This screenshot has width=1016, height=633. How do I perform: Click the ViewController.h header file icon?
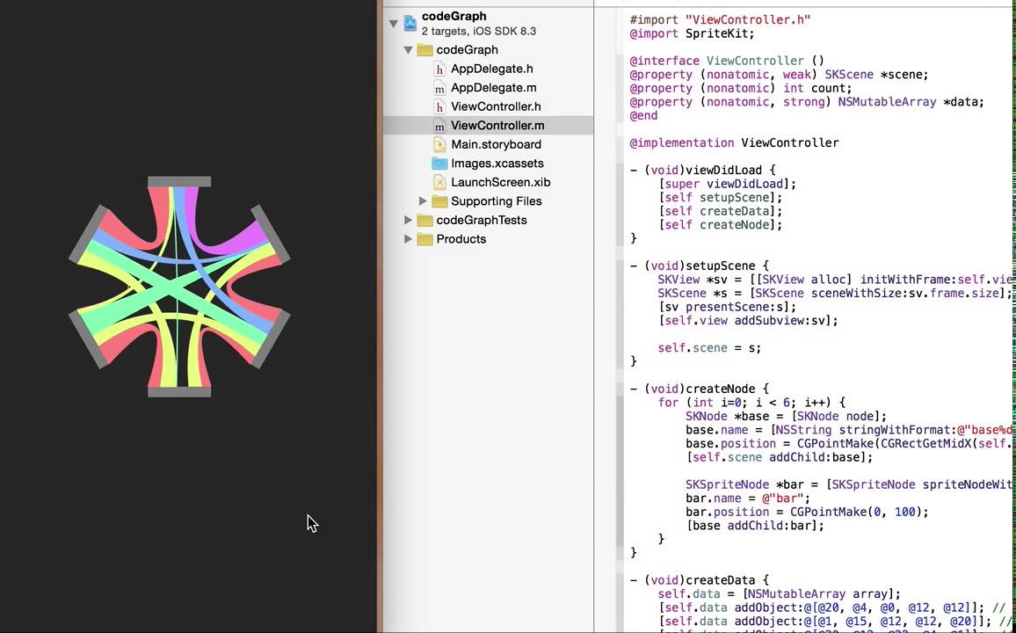pyautogui.click(x=439, y=107)
